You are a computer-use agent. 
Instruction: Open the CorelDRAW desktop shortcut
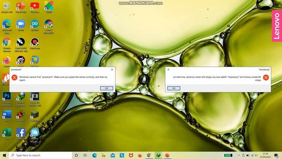click(21, 44)
